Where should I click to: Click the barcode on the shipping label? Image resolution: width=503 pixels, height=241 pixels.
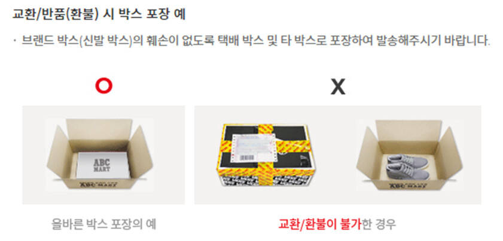[x=246, y=157]
